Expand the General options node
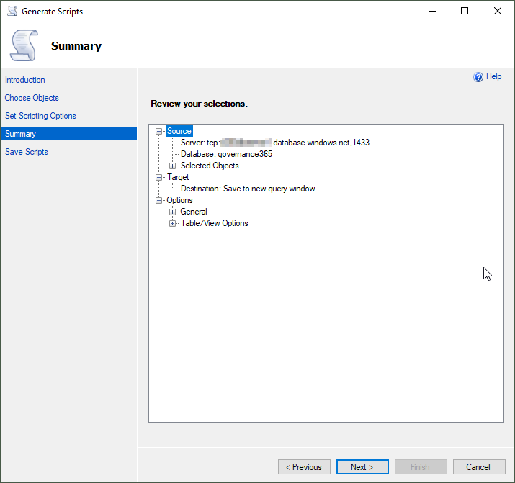 tap(173, 212)
